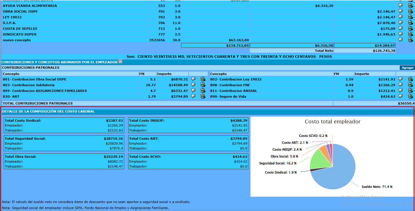415x211 pixels.
Task: Edit 802 Contribucion Ley 19032
Action: coord(401,79)
